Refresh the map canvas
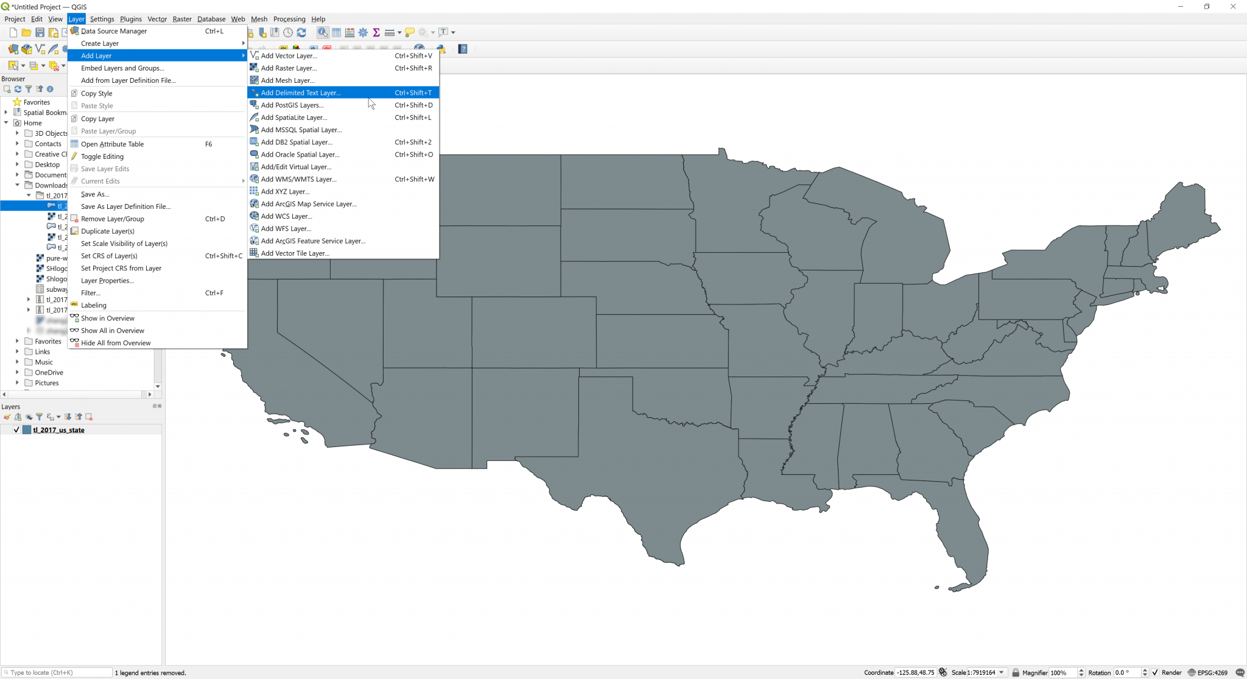 (301, 32)
